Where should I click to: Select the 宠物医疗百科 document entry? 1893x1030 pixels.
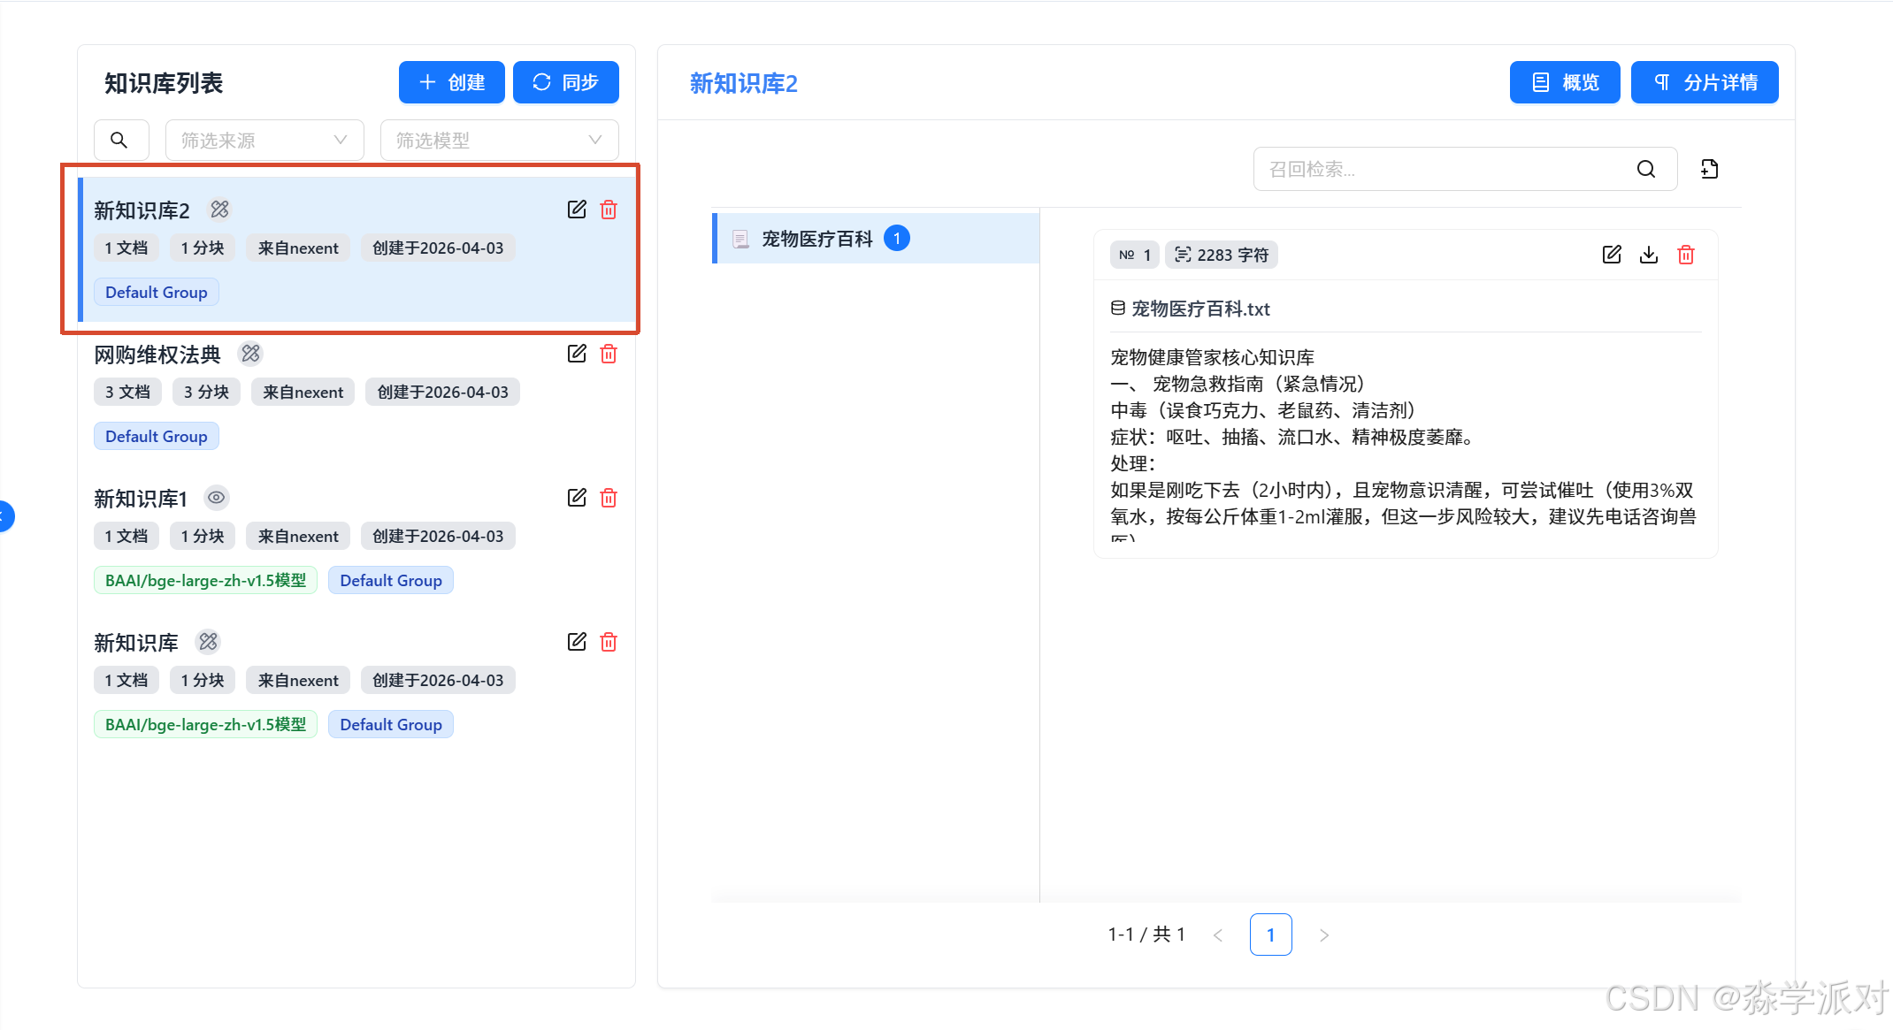tap(816, 238)
